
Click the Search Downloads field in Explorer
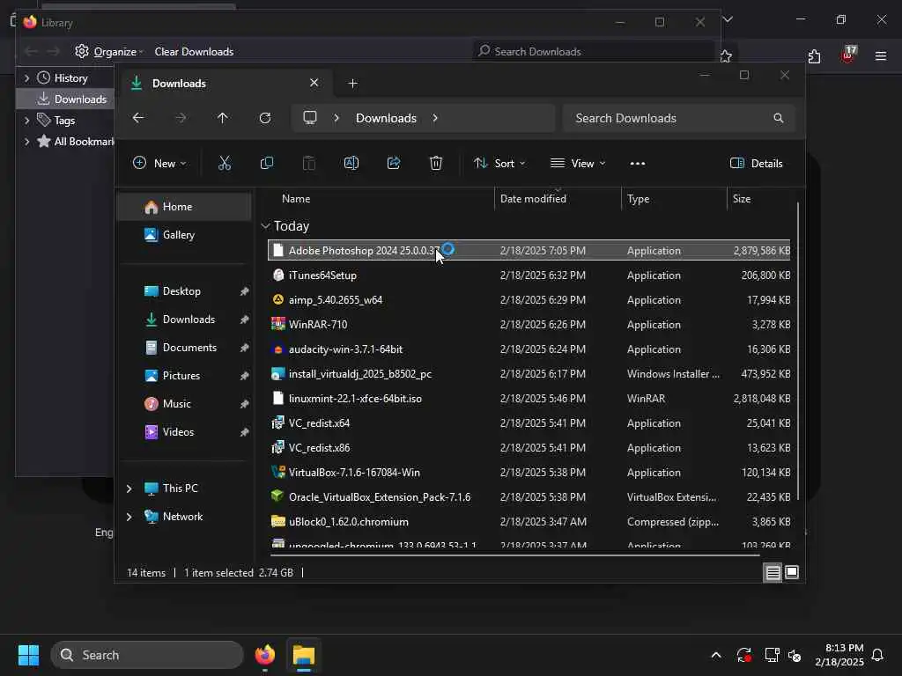[679, 118]
